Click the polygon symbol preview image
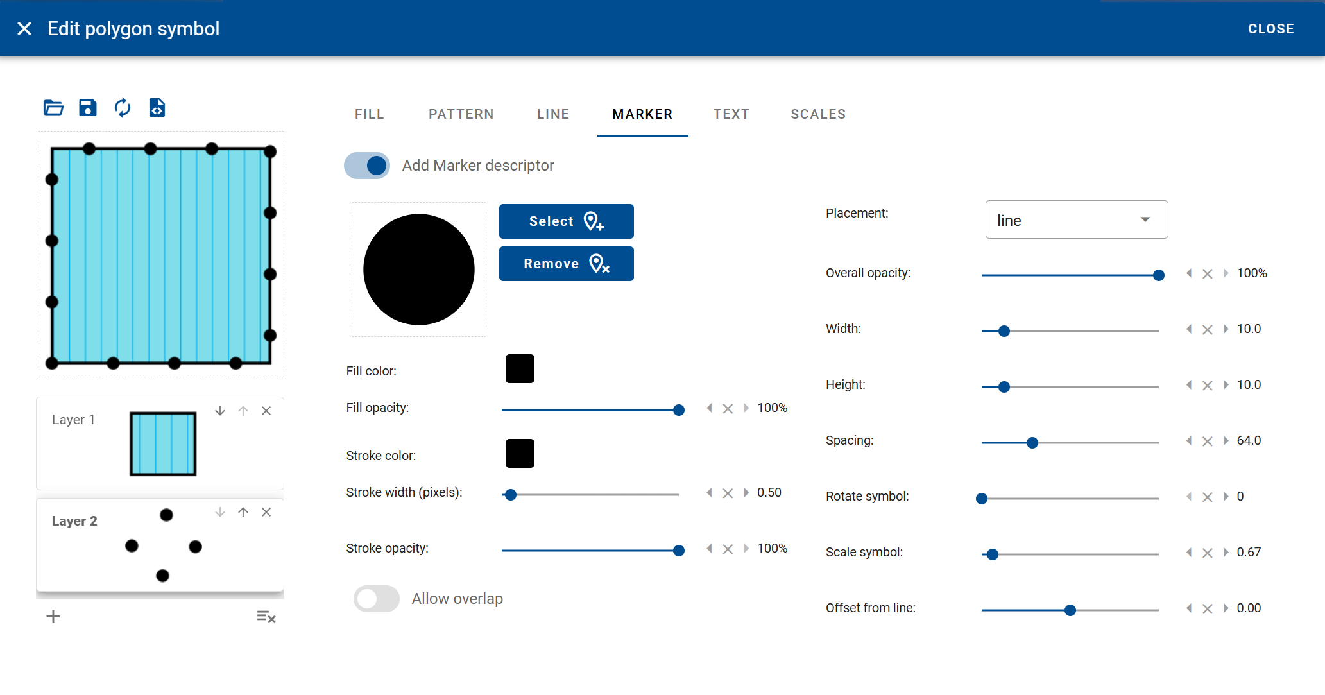The image size is (1325, 695). coord(161,255)
